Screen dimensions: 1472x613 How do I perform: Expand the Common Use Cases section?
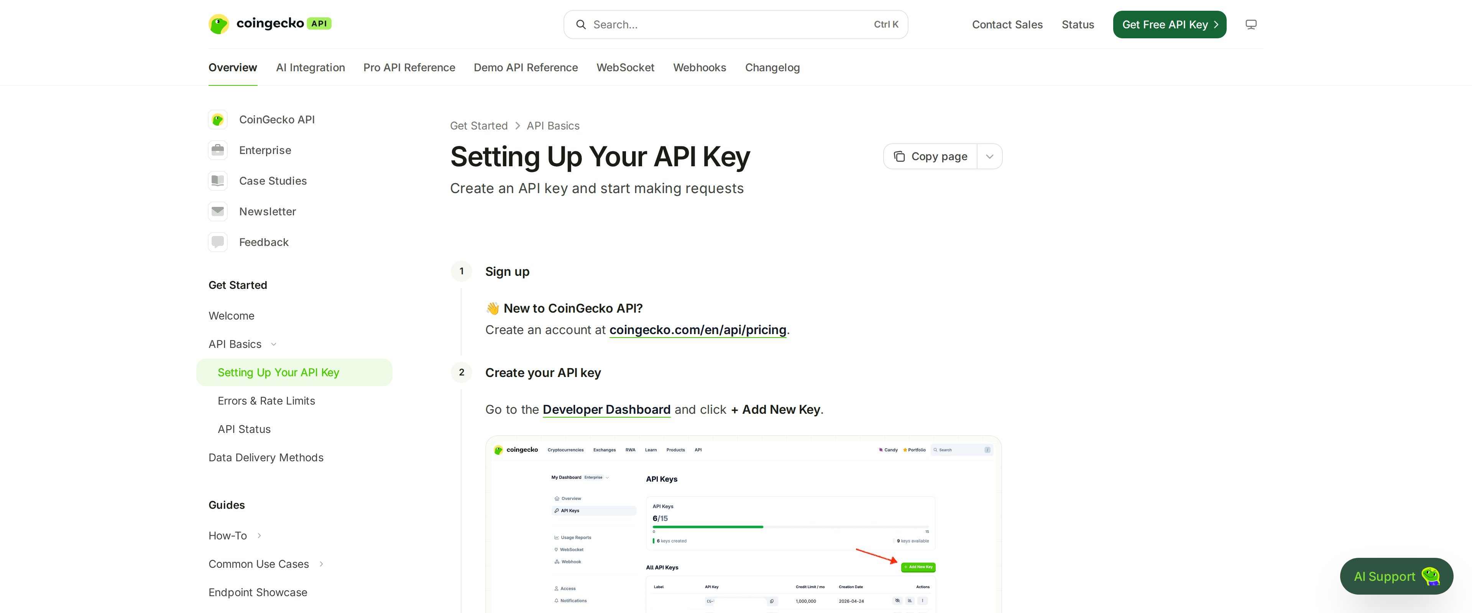point(321,564)
